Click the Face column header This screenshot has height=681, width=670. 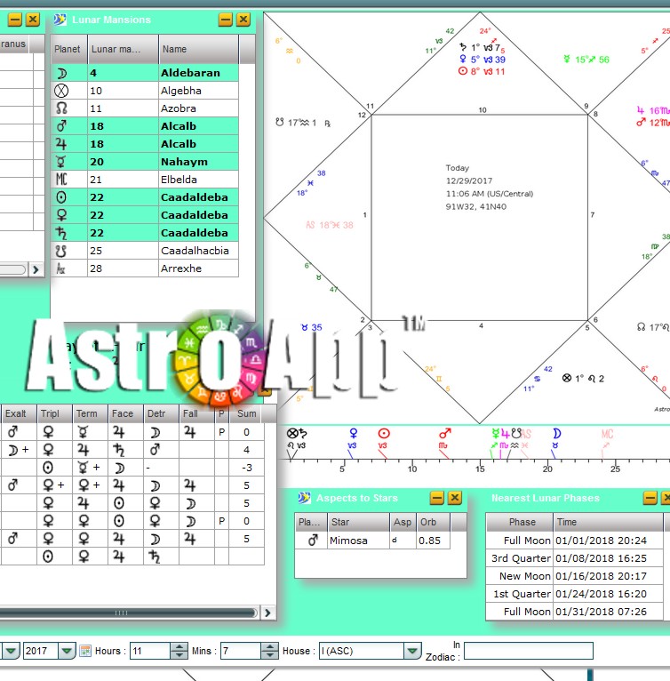tap(125, 413)
